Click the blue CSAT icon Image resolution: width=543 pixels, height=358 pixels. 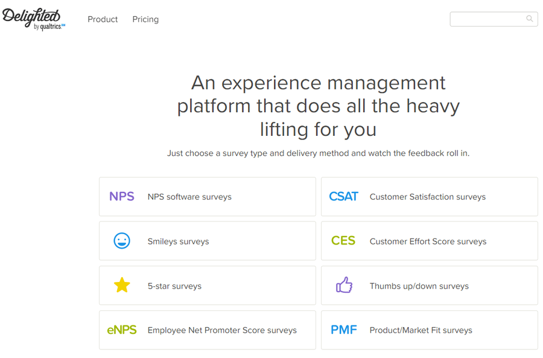pos(343,196)
